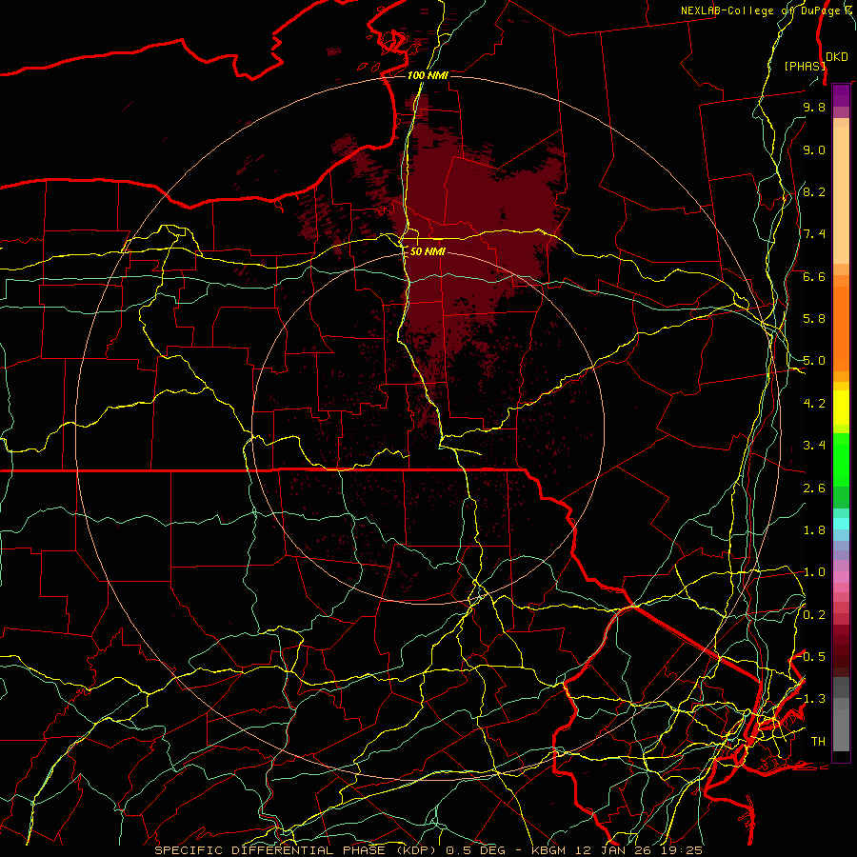This screenshot has height=857, width=857.
Task: Click the 2.6 legend value
Action: [x=814, y=488]
